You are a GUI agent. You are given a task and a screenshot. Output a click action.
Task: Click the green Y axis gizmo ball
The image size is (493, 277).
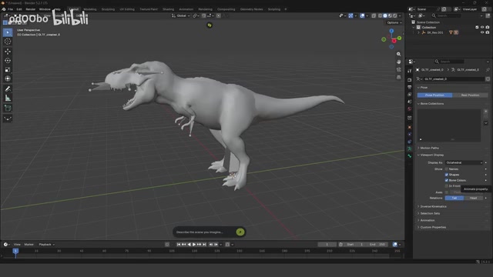[399, 38]
